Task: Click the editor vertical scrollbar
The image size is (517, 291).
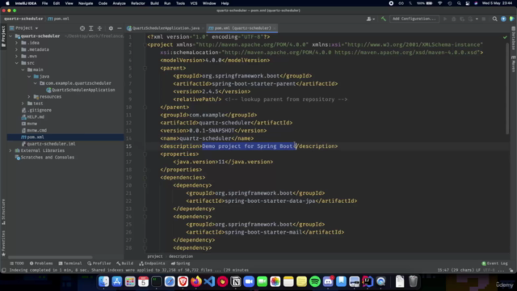Action: (507, 88)
